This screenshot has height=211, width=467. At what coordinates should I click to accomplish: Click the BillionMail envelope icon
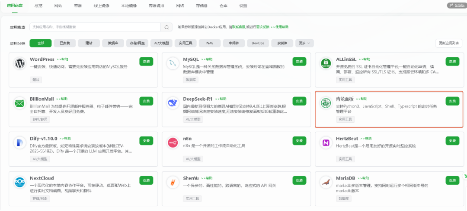[x=19, y=103]
